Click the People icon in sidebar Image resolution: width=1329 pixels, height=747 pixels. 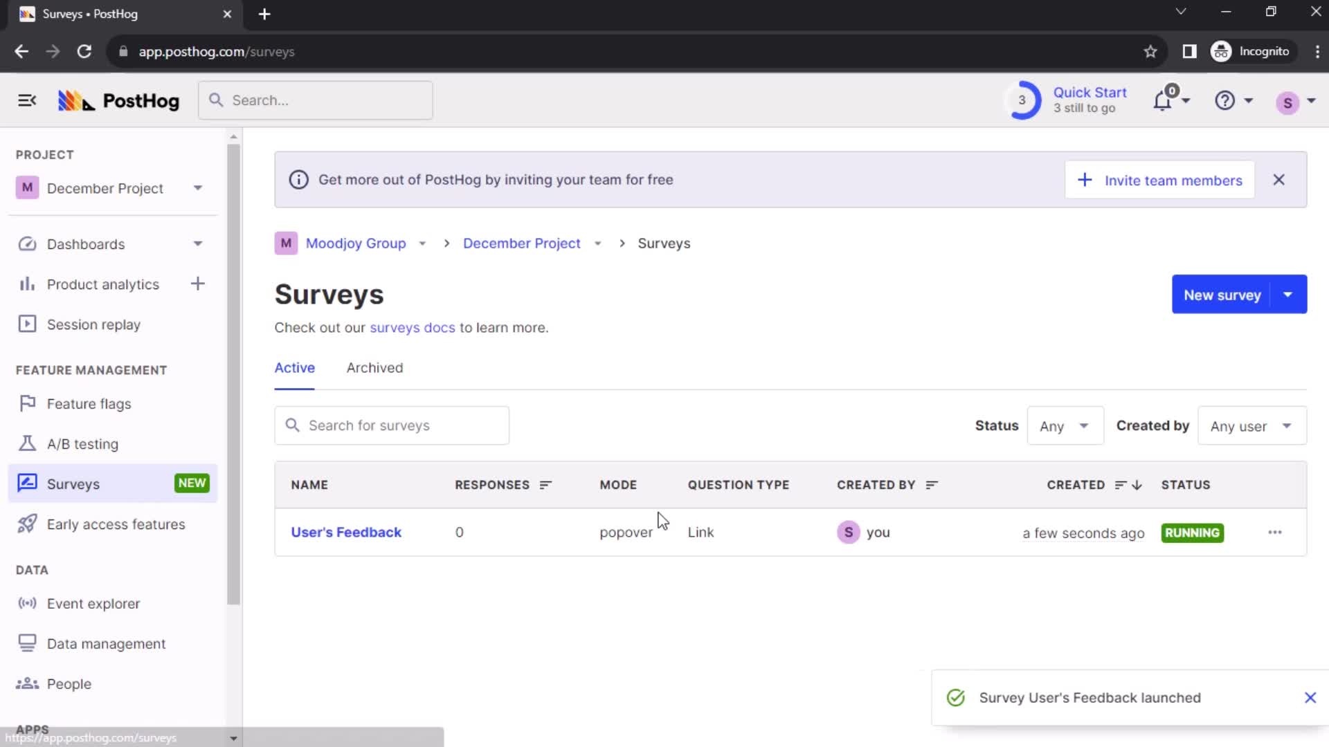pyautogui.click(x=26, y=684)
